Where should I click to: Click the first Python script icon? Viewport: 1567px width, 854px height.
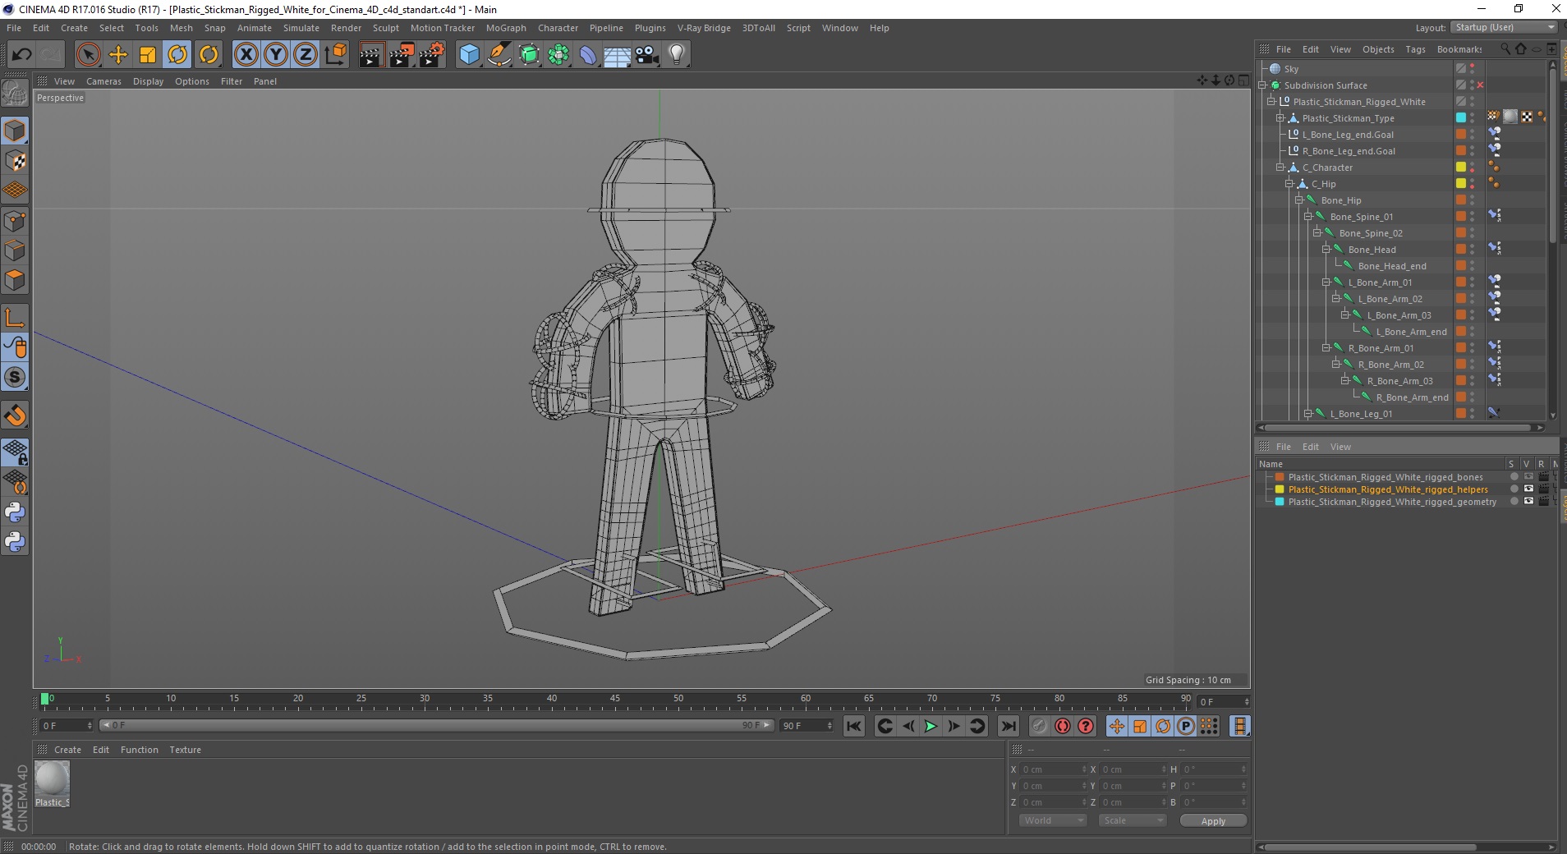coord(15,512)
